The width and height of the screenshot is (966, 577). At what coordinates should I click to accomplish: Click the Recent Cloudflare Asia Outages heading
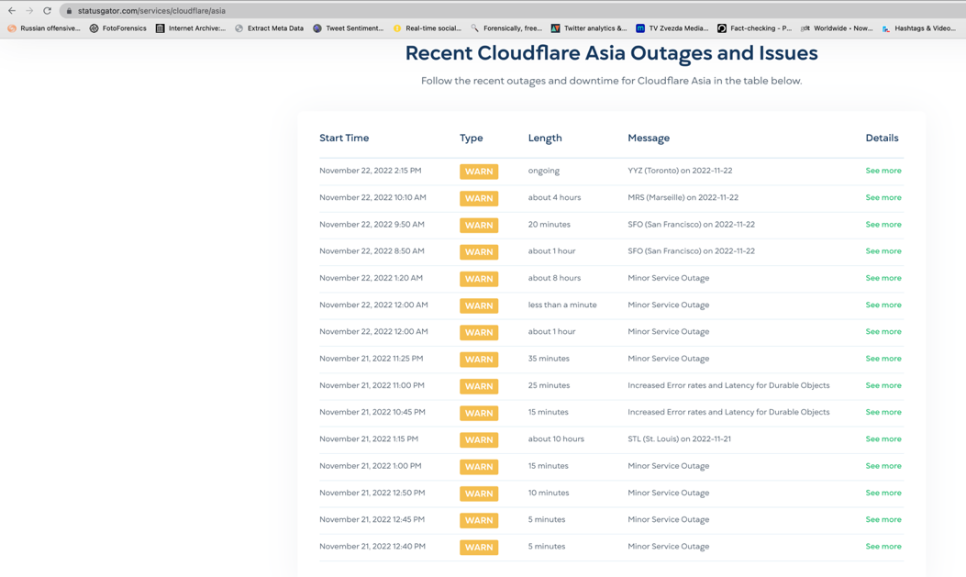pyautogui.click(x=611, y=53)
